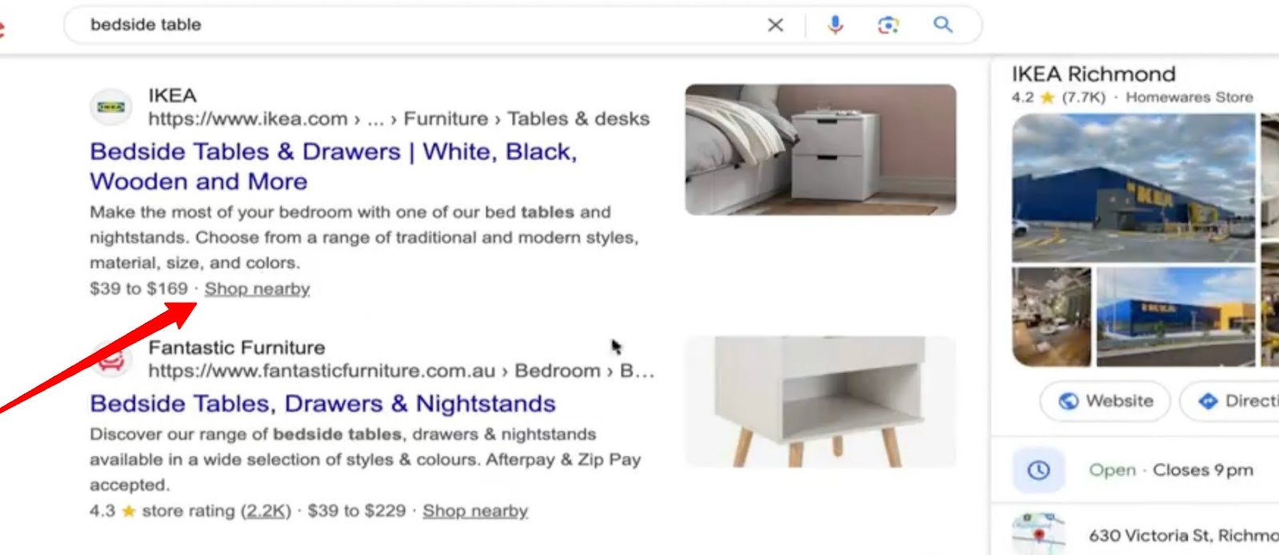Click the IKEA favicon logo

point(110,107)
